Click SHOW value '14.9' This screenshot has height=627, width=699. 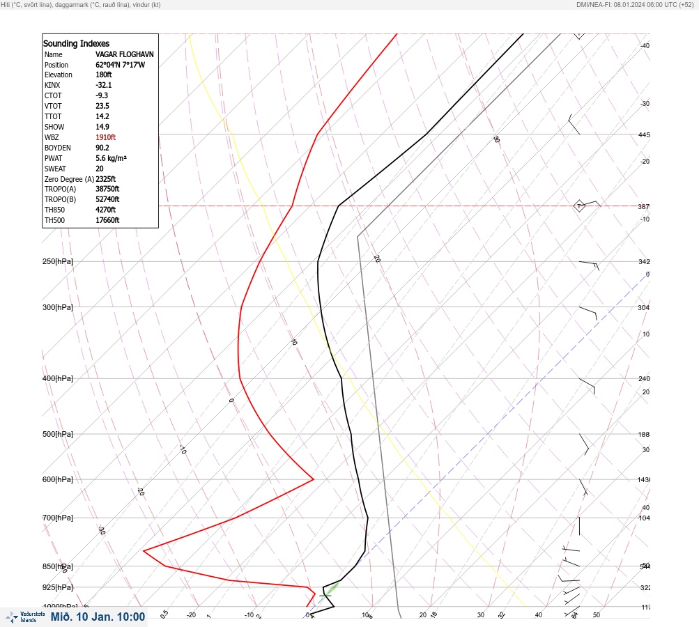coord(102,127)
